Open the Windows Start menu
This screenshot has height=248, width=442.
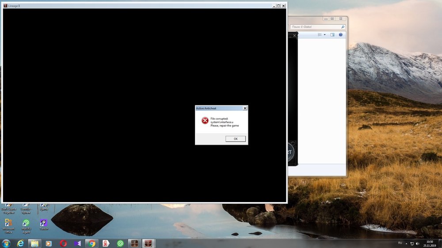coord(6,243)
